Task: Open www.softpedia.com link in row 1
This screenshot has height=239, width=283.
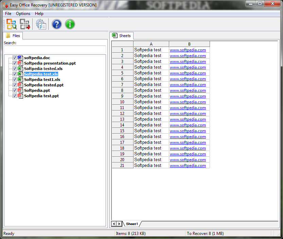Action: [188, 50]
